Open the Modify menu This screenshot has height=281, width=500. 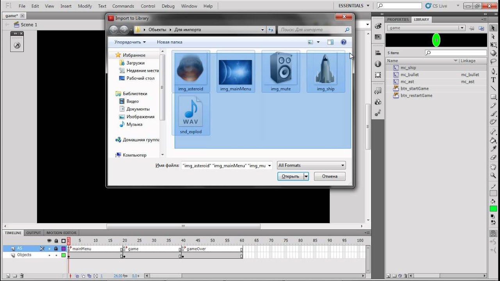[x=85, y=6]
